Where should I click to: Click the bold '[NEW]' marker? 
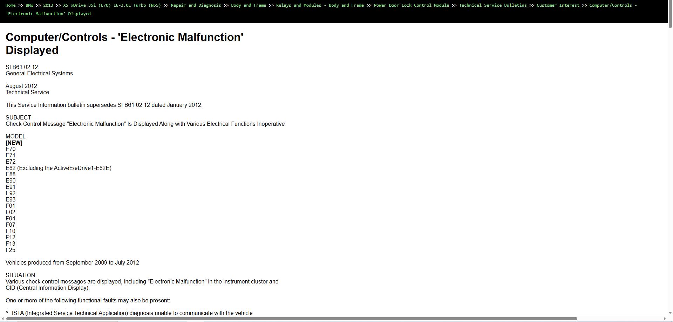[14, 143]
